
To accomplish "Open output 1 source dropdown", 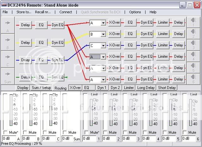I will click(103, 23).
